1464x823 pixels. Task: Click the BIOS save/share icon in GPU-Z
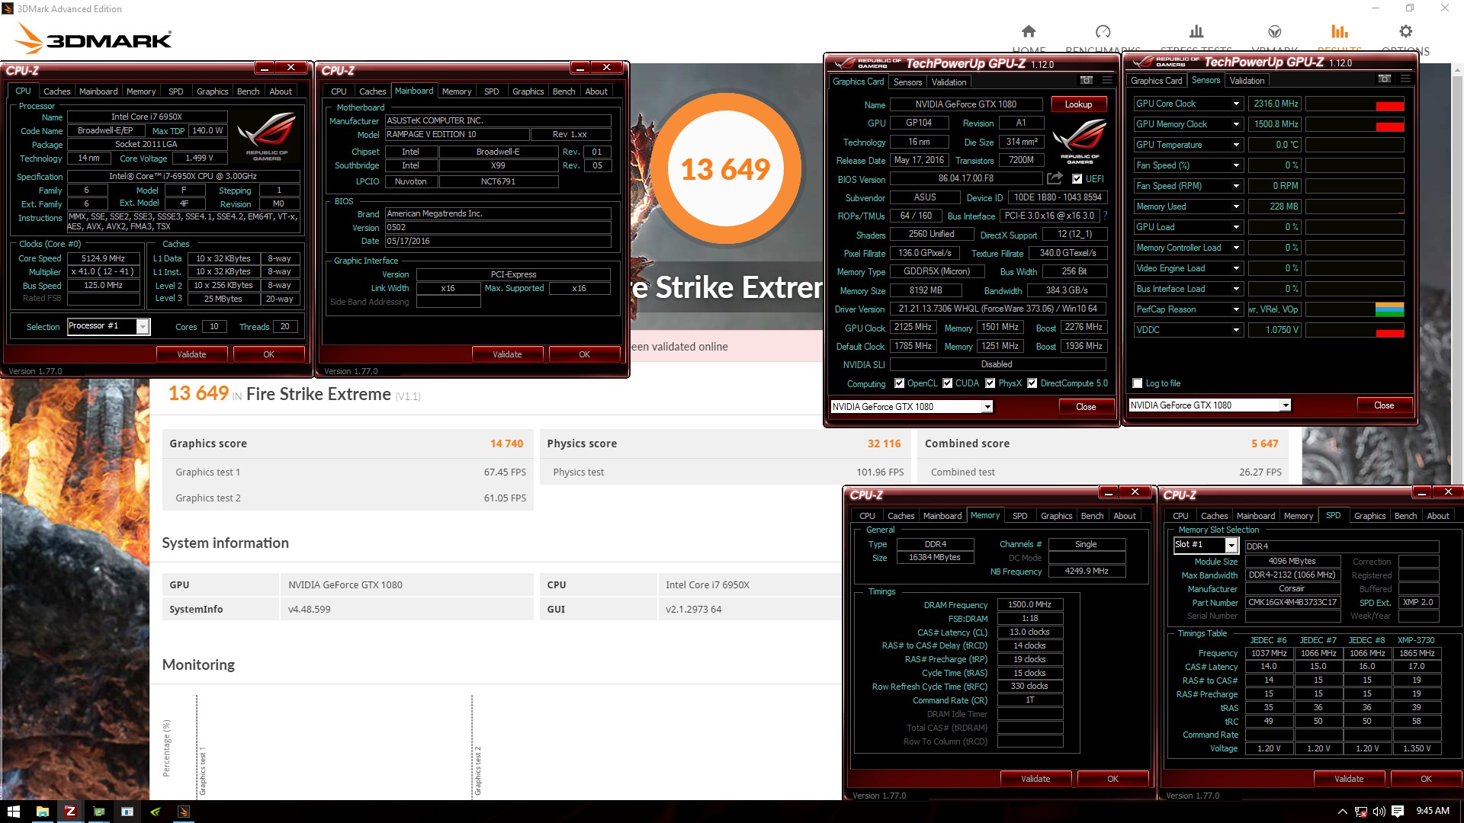(1055, 178)
